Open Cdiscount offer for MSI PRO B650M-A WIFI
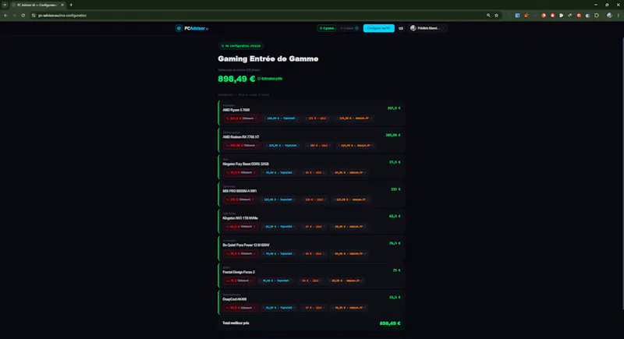The height and width of the screenshot is (339, 624). [239, 200]
